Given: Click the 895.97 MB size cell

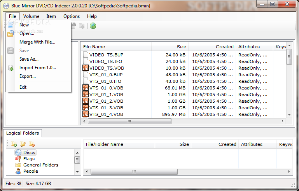Looking at the screenshot, I should (x=174, y=114).
